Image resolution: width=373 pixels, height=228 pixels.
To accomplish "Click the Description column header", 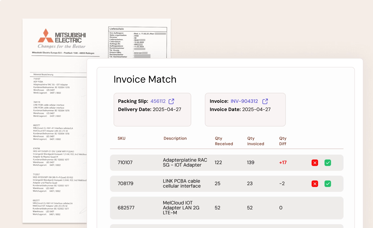I will [x=175, y=138].
